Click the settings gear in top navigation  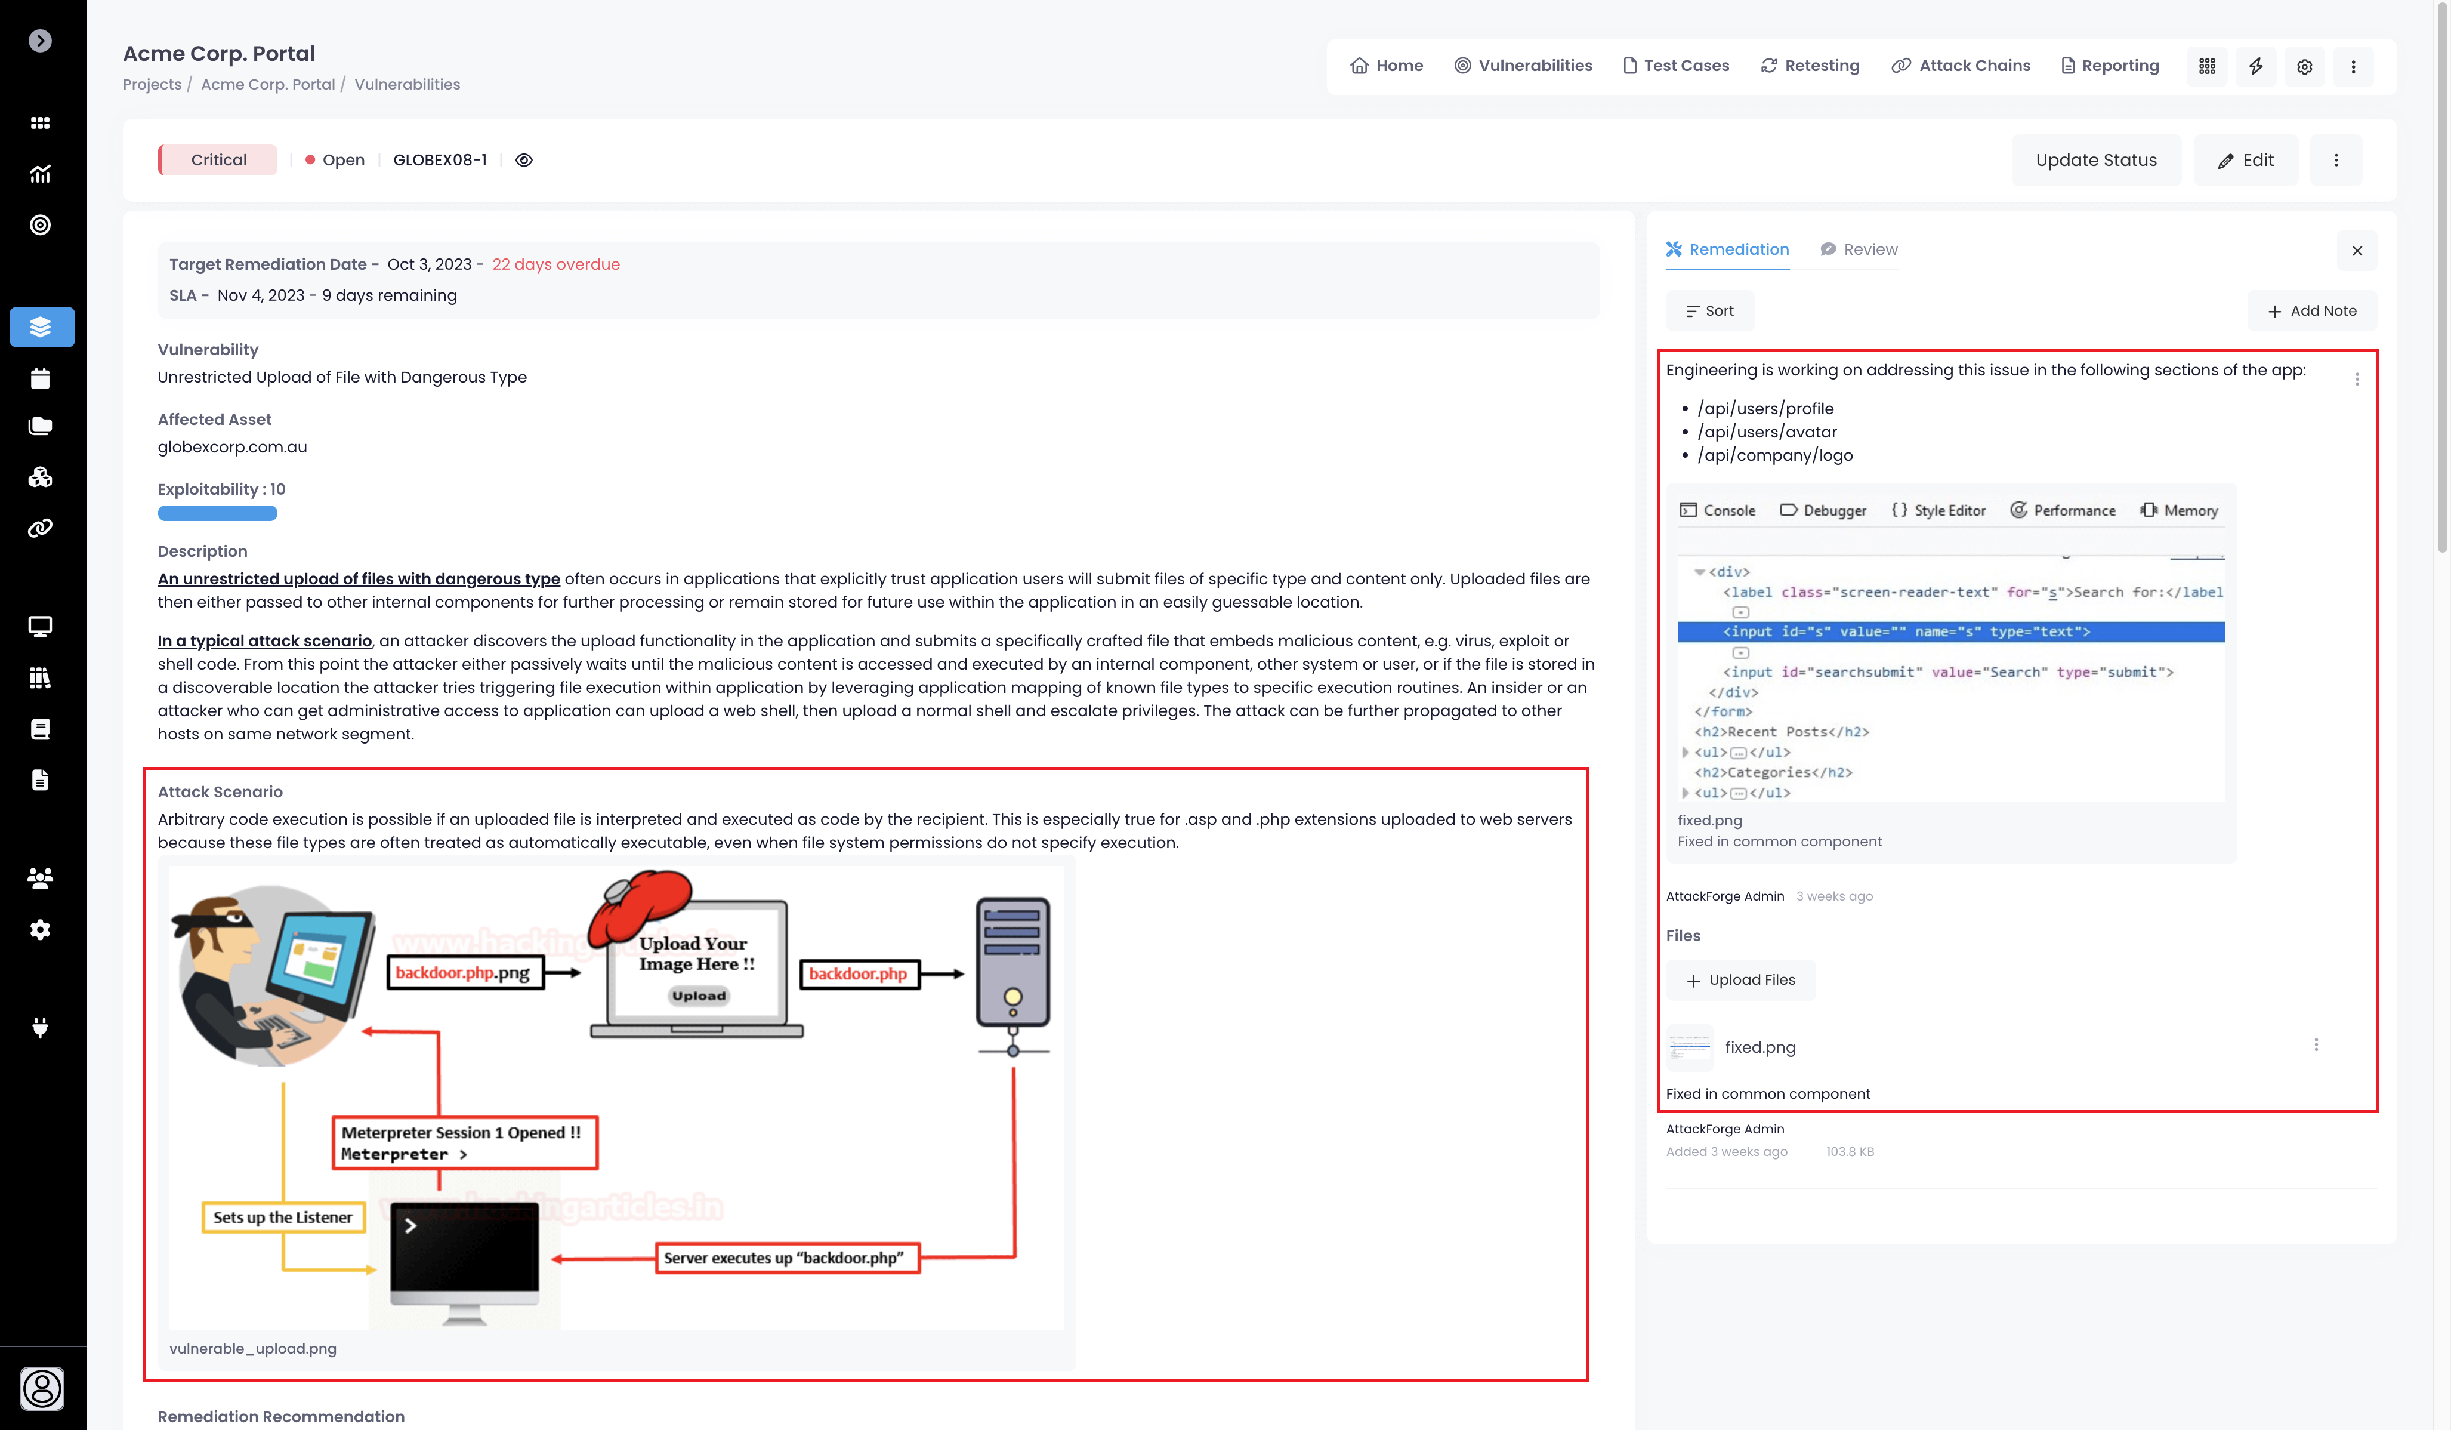coord(2304,66)
